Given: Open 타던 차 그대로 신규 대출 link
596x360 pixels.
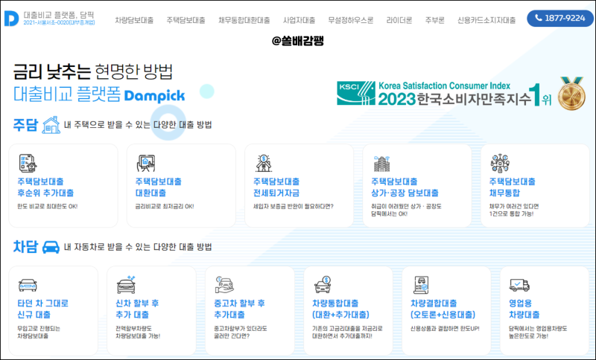Looking at the screenshot, I should pos(43,309).
